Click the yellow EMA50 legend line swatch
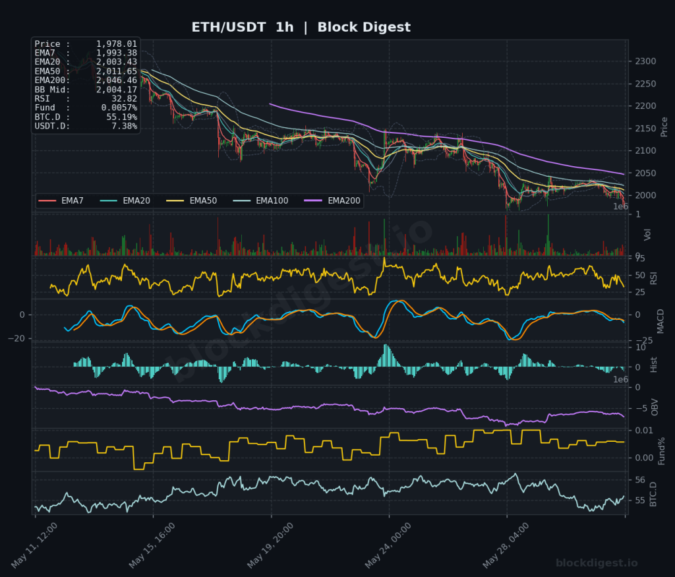675x577 pixels. (x=175, y=200)
